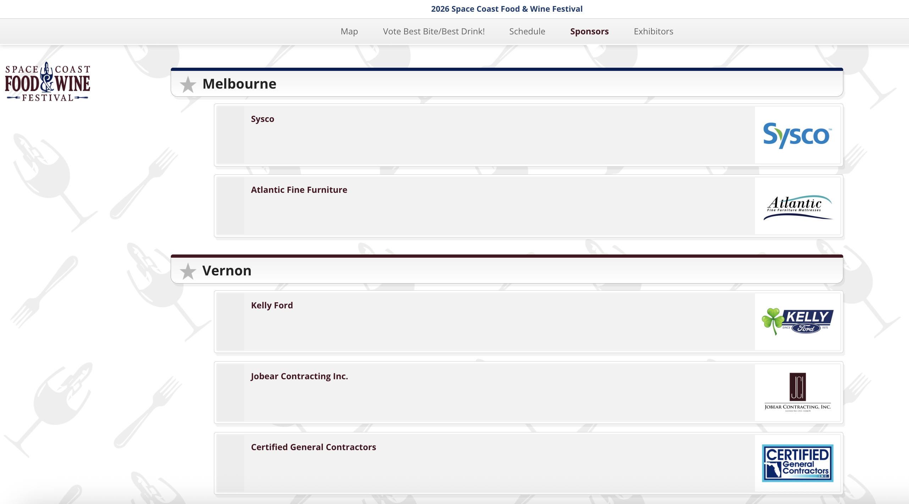
Task: Open the Kelly Ford sponsor link
Action: (272, 306)
